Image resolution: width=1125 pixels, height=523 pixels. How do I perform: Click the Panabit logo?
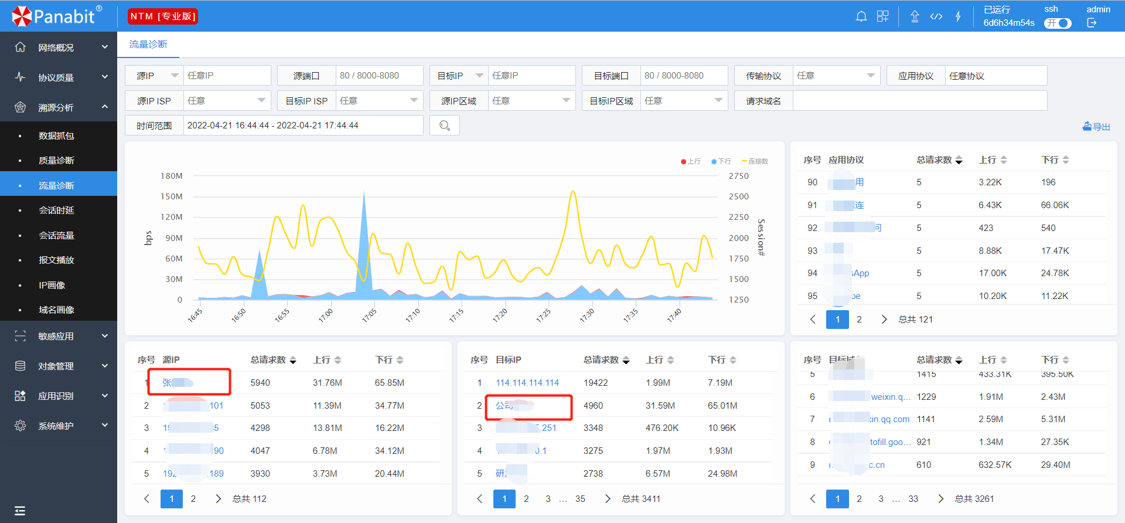tap(57, 16)
